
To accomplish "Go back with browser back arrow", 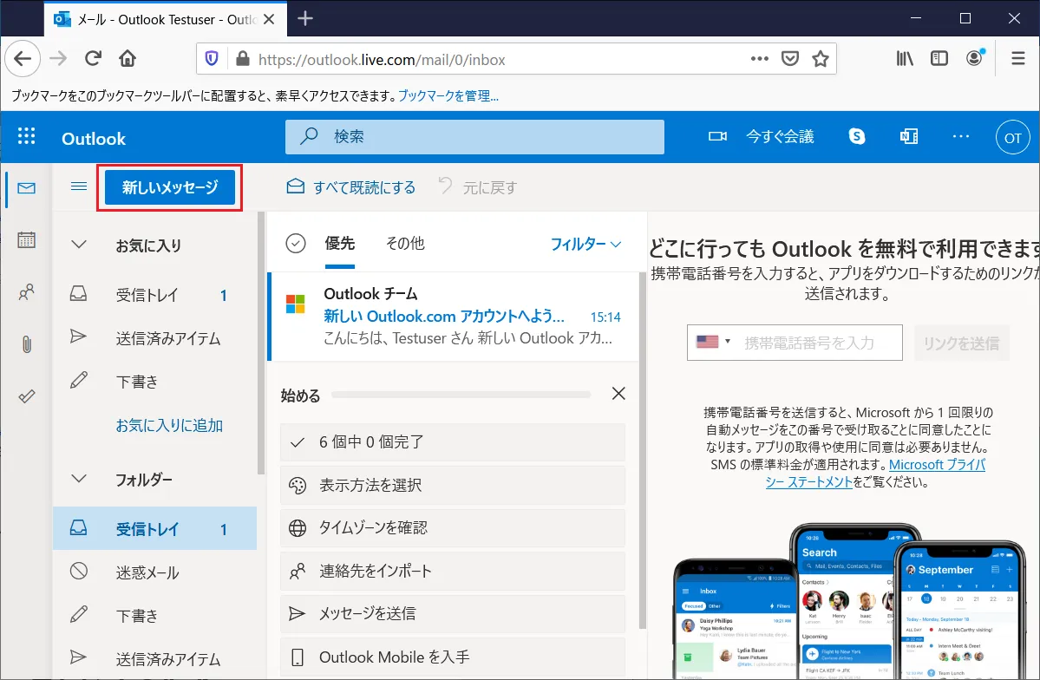I will [23, 59].
